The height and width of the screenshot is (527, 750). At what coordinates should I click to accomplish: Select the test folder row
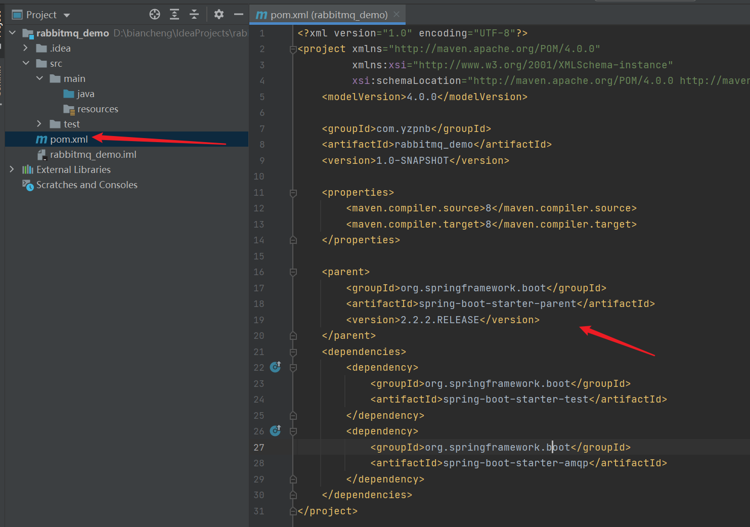coord(126,124)
